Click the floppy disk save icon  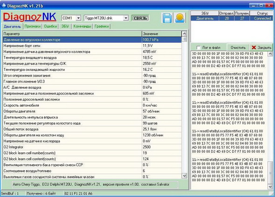167,18
